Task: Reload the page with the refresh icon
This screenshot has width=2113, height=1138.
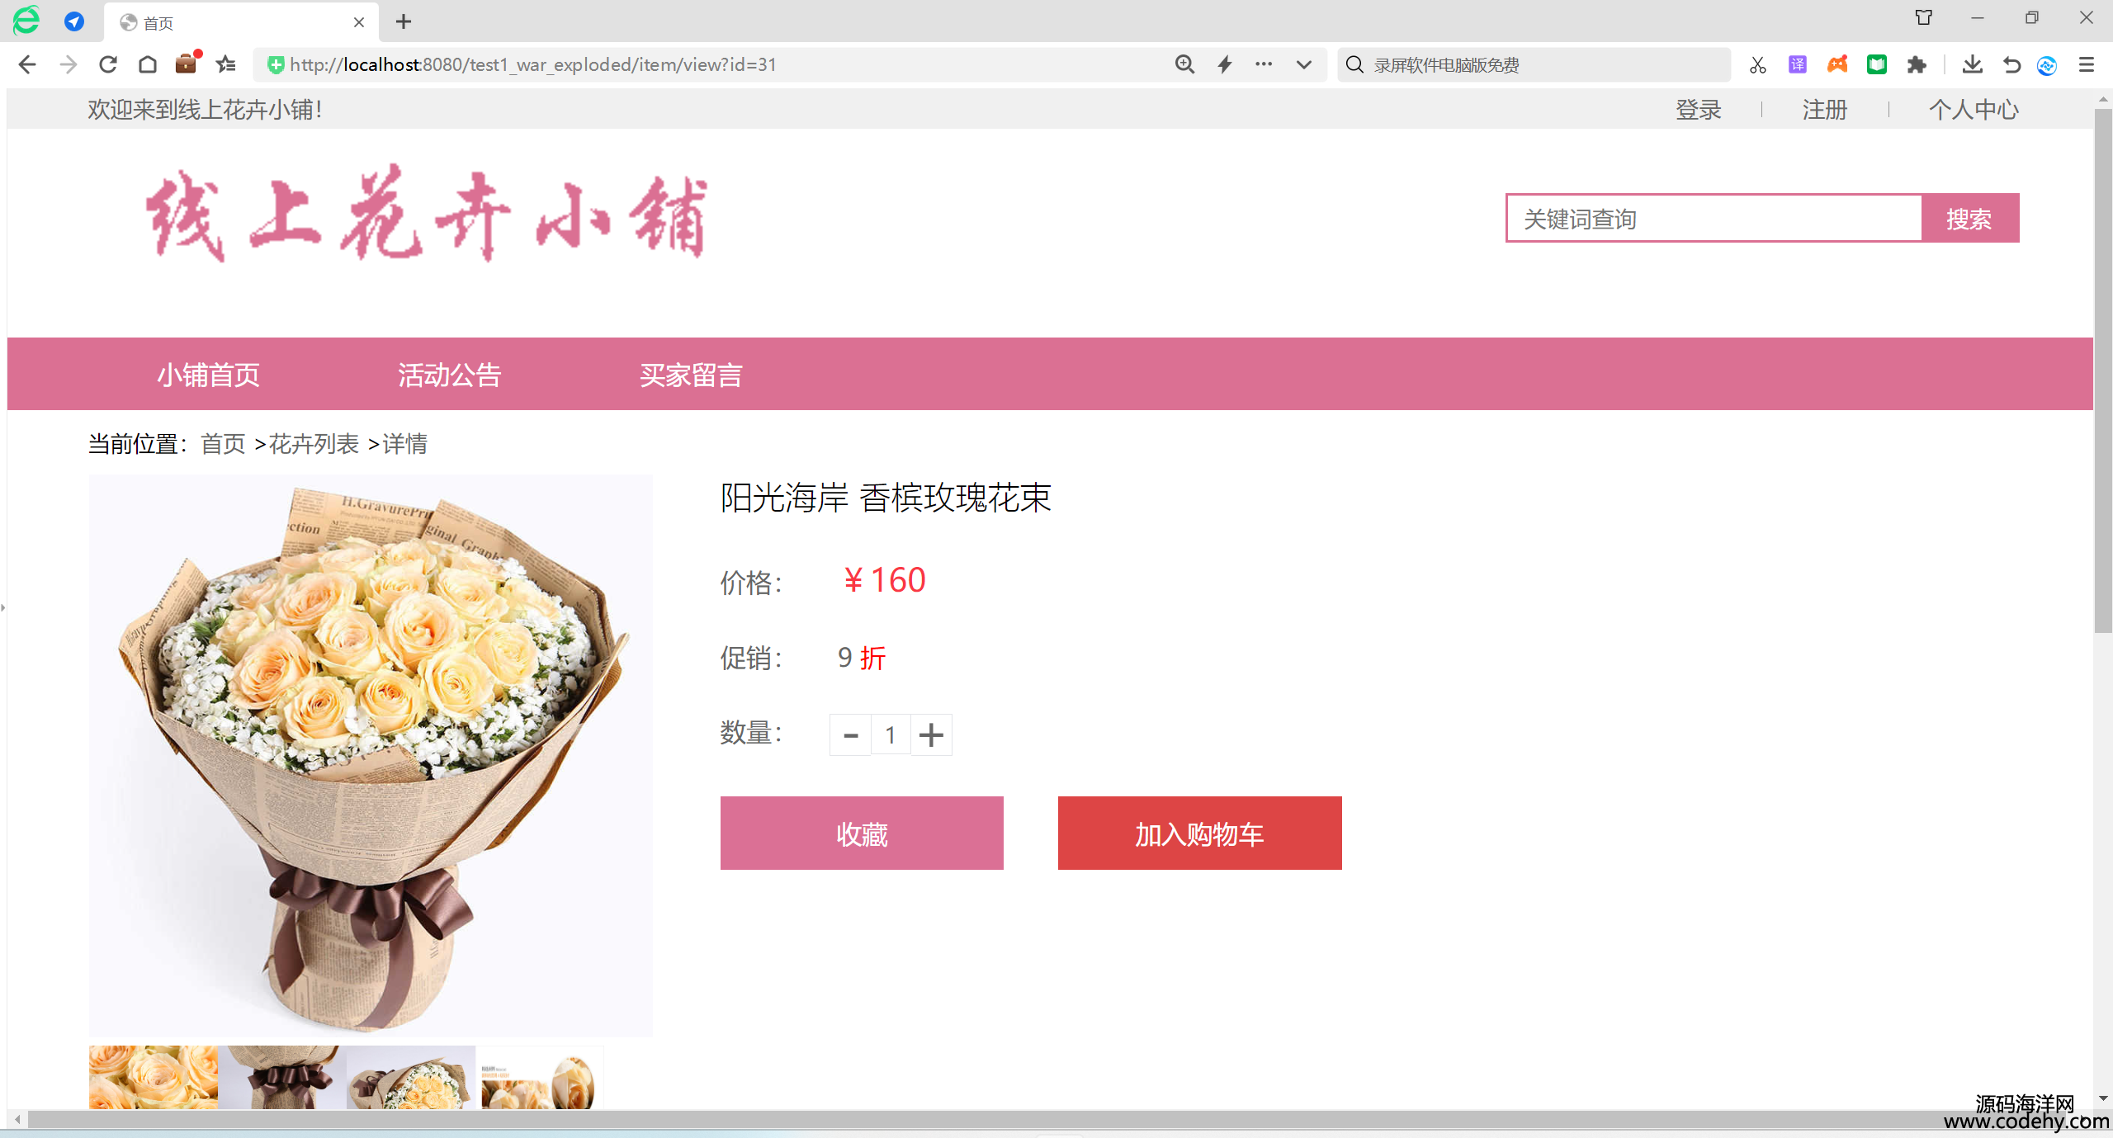Action: click(x=108, y=64)
